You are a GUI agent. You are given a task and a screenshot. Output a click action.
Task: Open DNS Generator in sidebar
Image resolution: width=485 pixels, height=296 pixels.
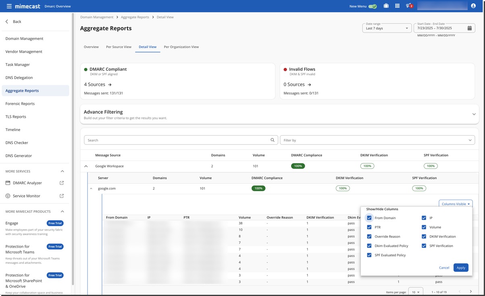pos(19,156)
